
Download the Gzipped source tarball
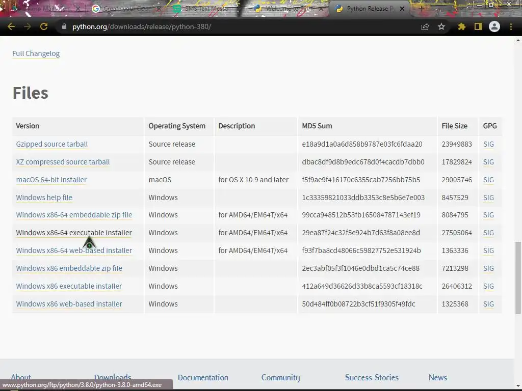(52, 144)
